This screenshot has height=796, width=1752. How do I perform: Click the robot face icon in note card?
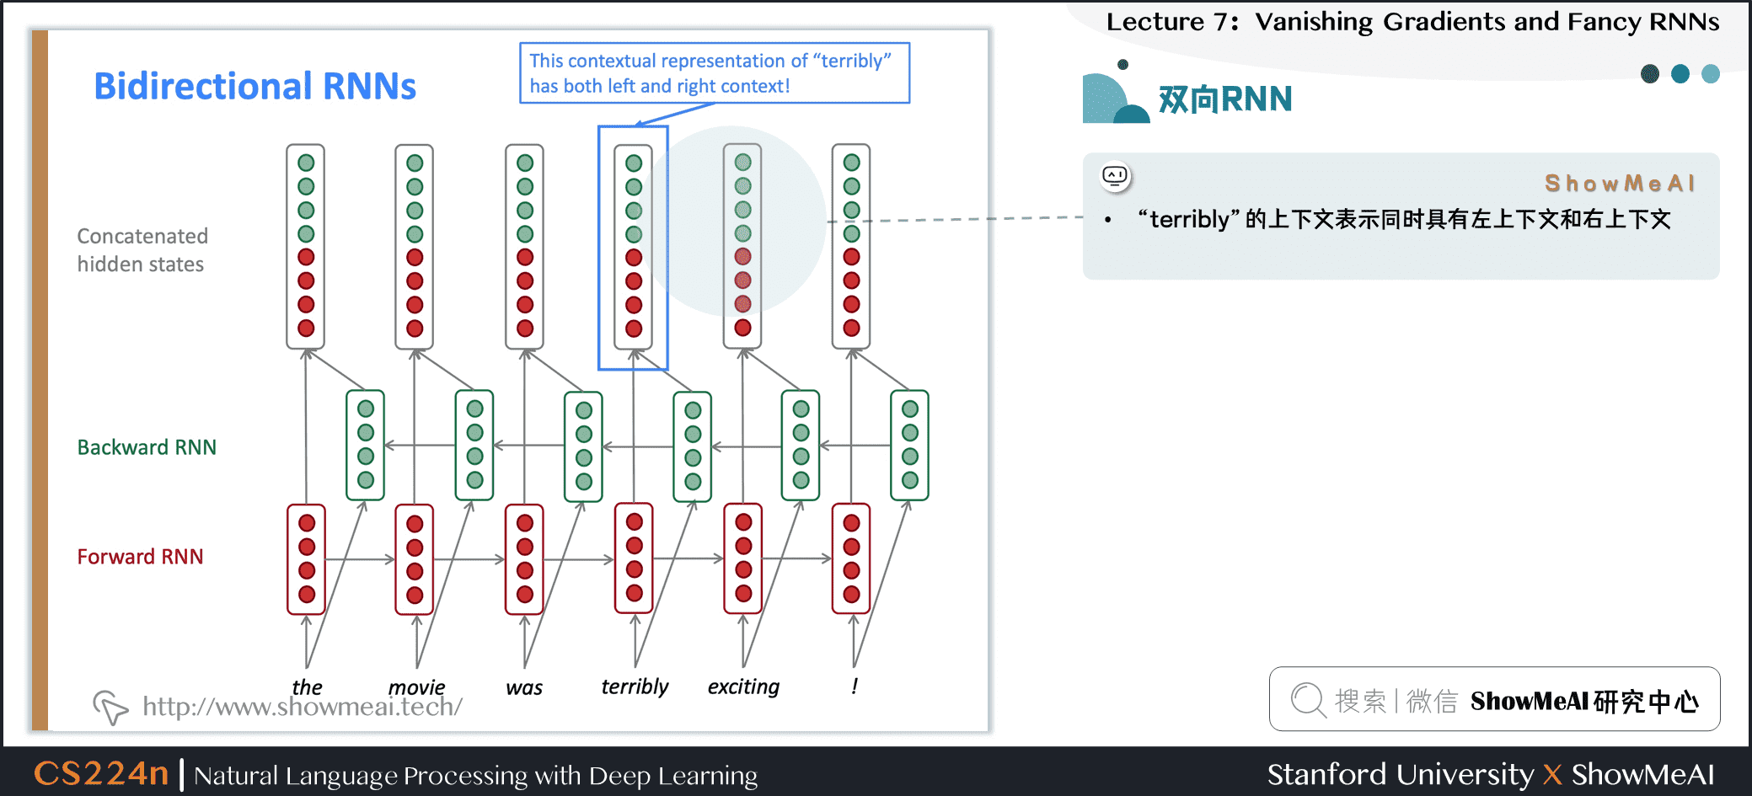click(x=1115, y=175)
